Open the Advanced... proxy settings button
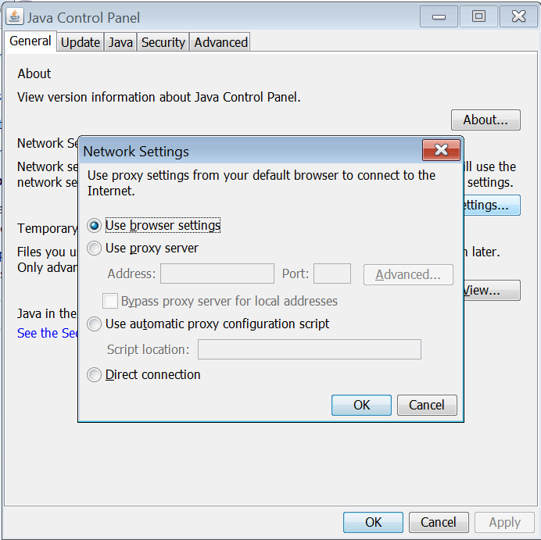The height and width of the screenshot is (540, 541). click(x=408, y=275)
